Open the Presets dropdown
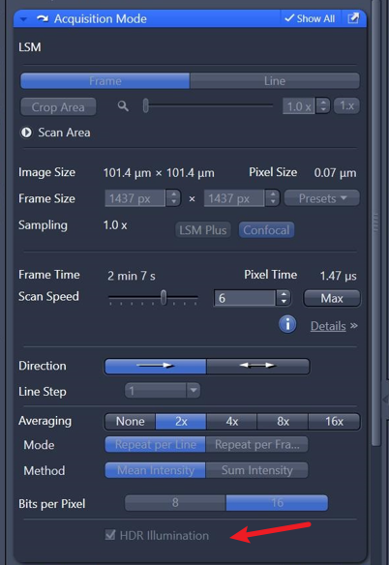This screenshot has height=565, width=389. pyautogui.click(x=322, y=198)
